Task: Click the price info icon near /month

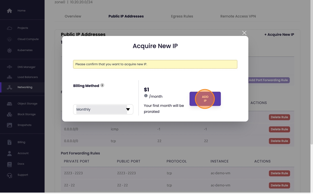Action: pos(146,96)
